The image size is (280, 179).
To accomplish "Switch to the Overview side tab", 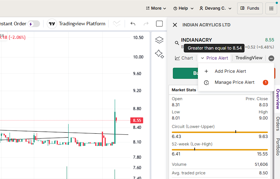I will click(x=278, y=99).
